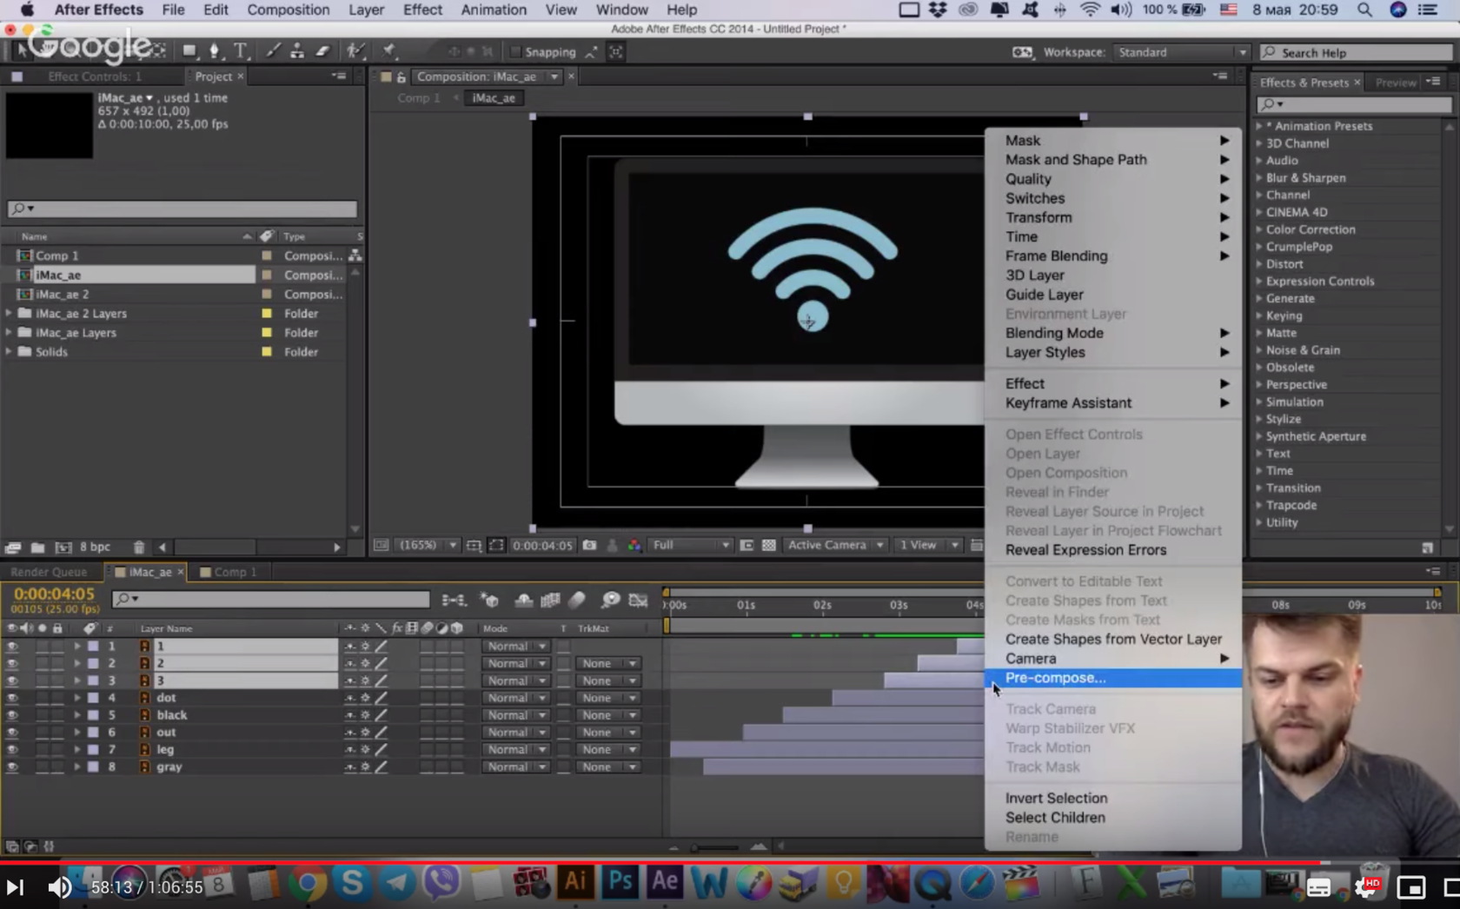
Task: Open Illustrator from the Dock
Action: coord(574,882)
